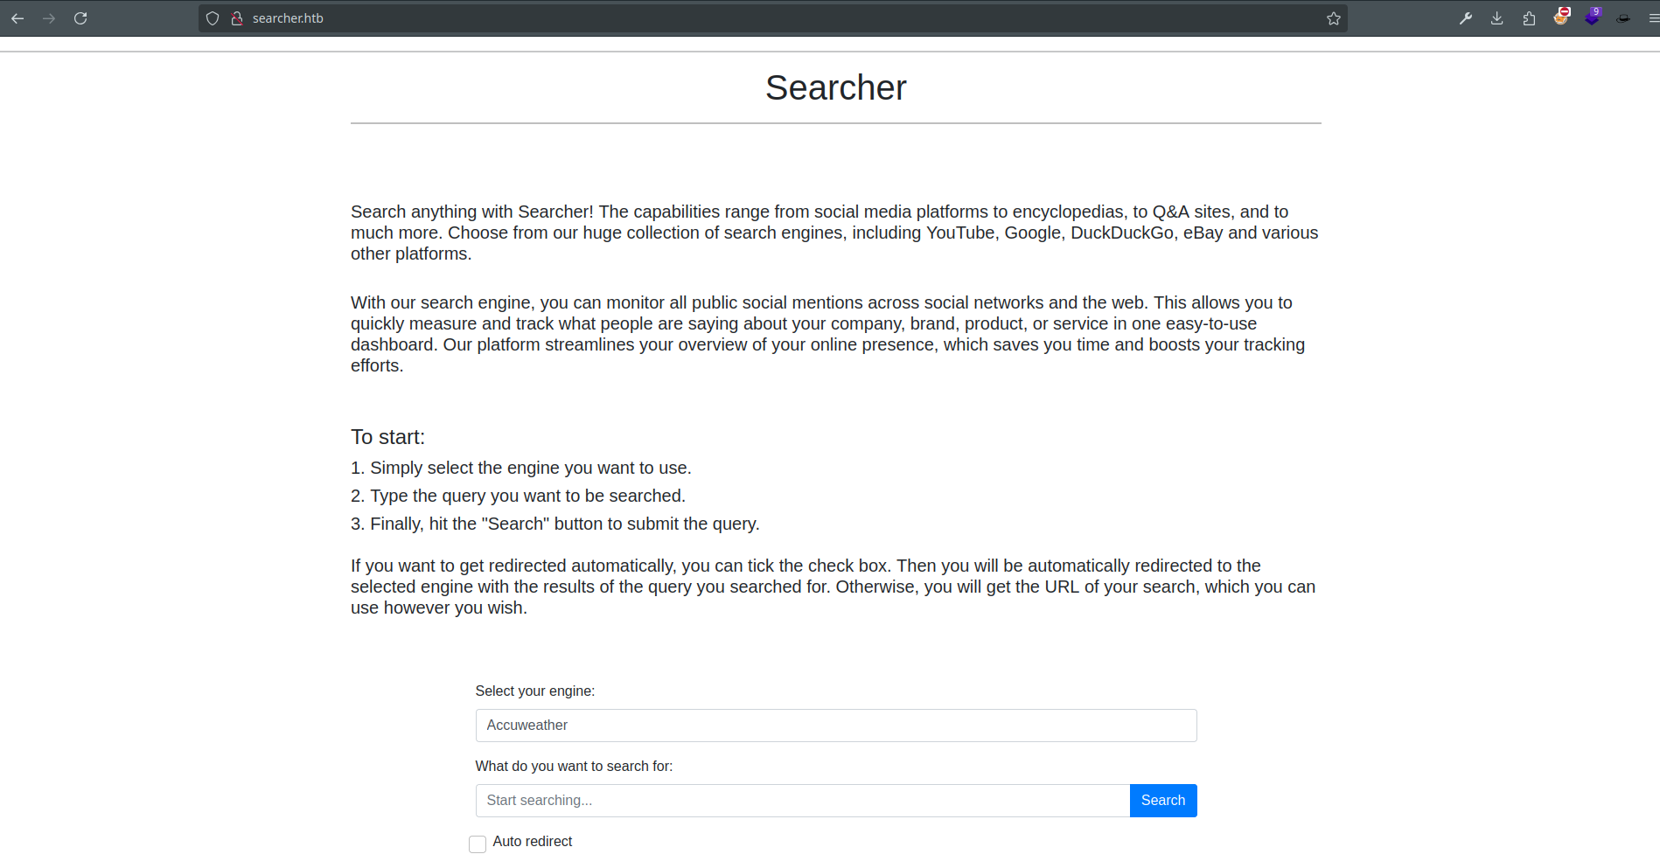Open the extensions puzzle-piece menu
Image resolution: width=1660 pixels, height=868 pixels.
(x=1529, y=18)
